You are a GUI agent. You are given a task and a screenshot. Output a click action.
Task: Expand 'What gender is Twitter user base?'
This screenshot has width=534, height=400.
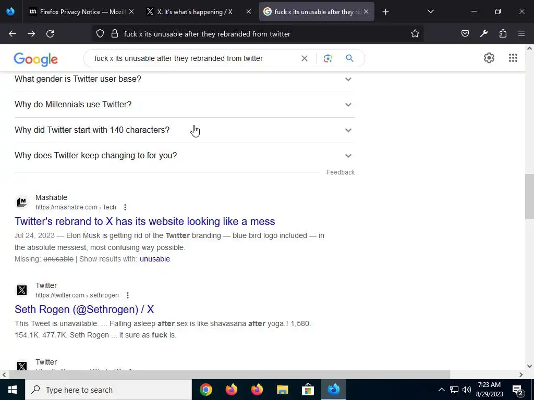tap(184, 79)
